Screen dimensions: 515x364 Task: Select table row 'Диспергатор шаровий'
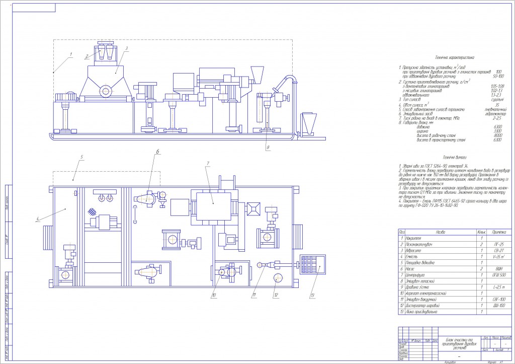point(455,306)
